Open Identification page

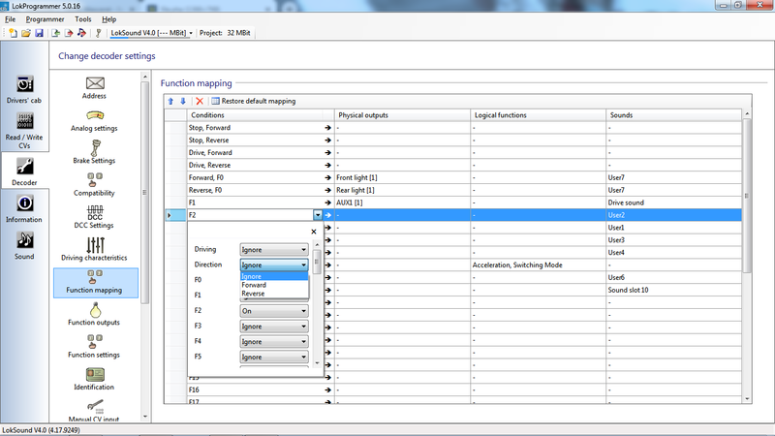click(94, 379)
